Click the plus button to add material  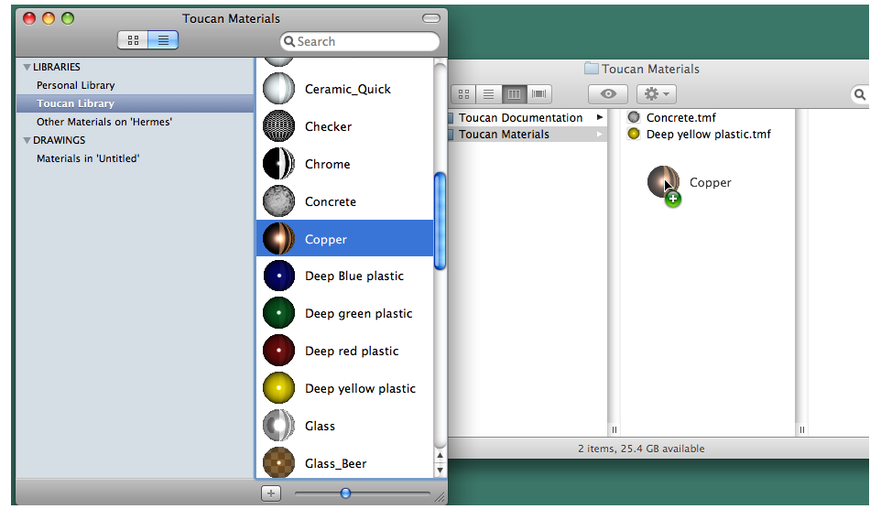pyautogui.click(x=270, y=493)
